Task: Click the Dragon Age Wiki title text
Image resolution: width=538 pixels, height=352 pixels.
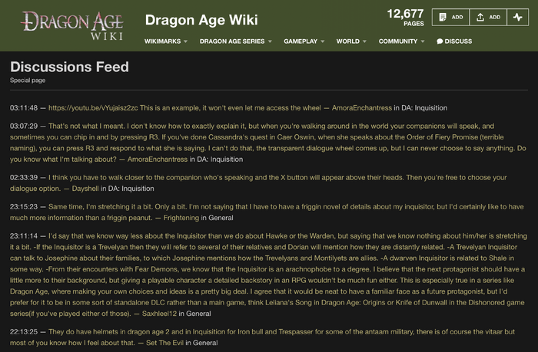Action: 201,20
